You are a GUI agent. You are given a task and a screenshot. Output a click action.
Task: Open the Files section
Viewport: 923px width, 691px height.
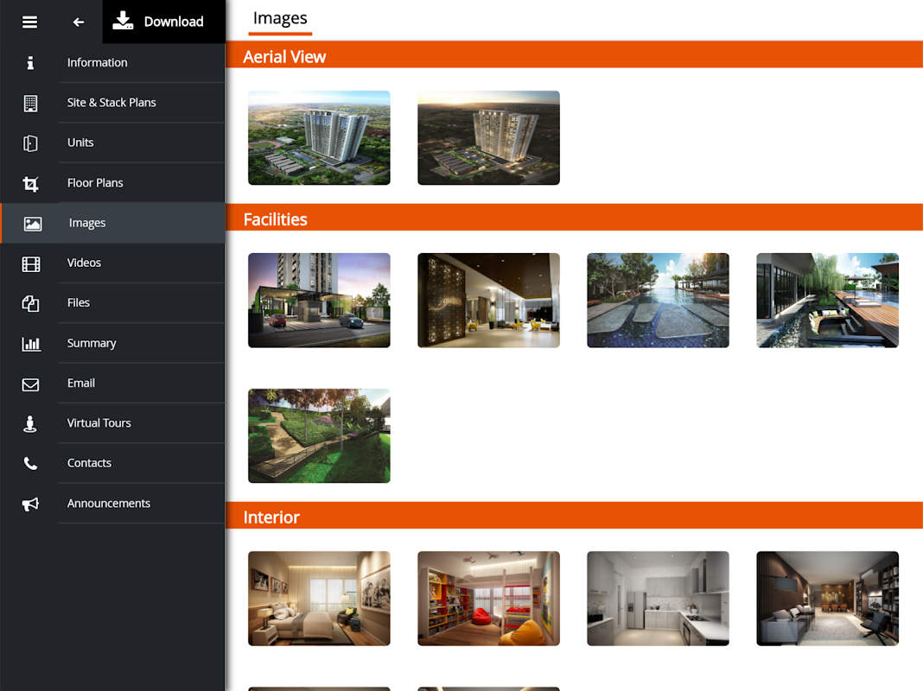(x=79, y=303)
